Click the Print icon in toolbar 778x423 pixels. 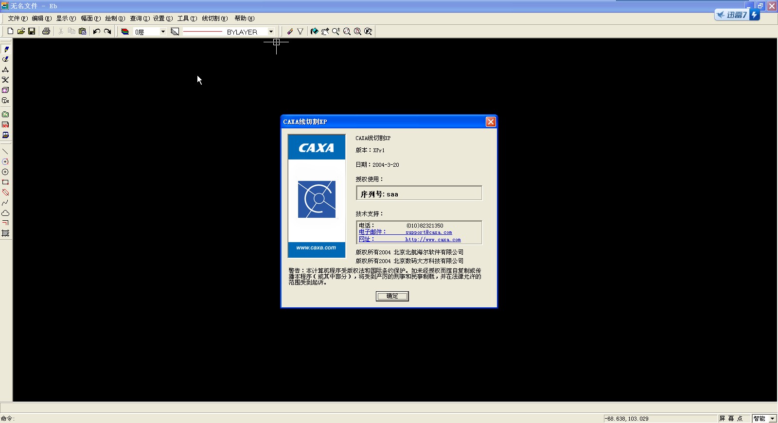[46, 31]
